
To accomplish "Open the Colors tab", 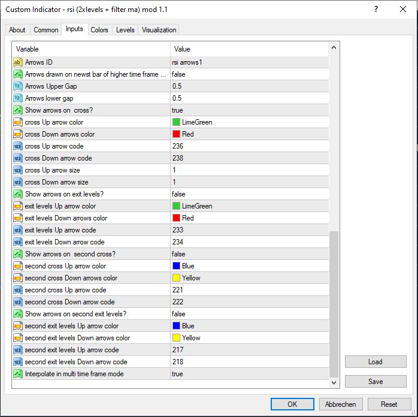I will pos(99,30).
